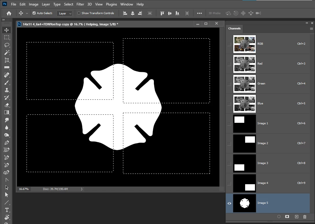
Task: Select the Horizontal Type tool
Action: (7, 210)
